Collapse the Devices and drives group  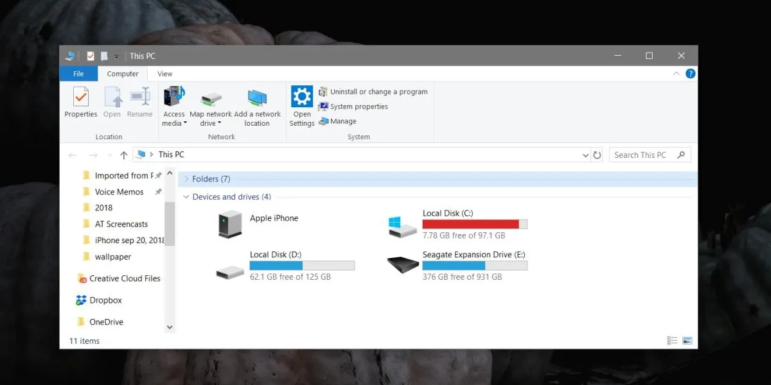click(186, 197)
